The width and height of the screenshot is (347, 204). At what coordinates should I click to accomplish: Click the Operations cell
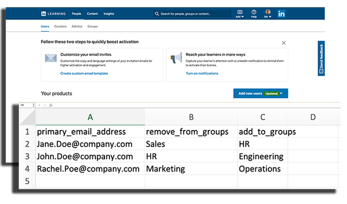tap(262, 169)
